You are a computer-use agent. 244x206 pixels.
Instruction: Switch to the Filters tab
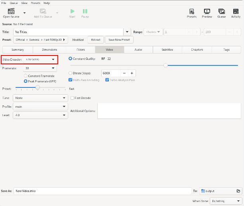[x=81, y=50]
